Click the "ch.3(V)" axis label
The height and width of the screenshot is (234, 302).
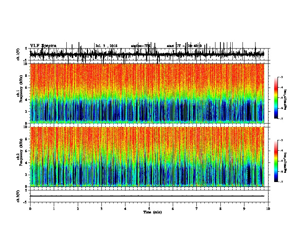[18, 196]
